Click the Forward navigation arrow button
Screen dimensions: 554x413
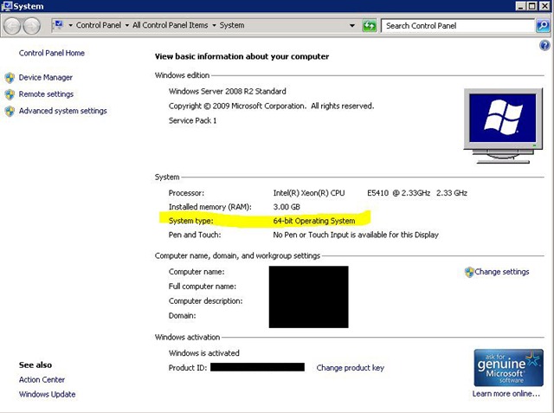coord(32,26)
